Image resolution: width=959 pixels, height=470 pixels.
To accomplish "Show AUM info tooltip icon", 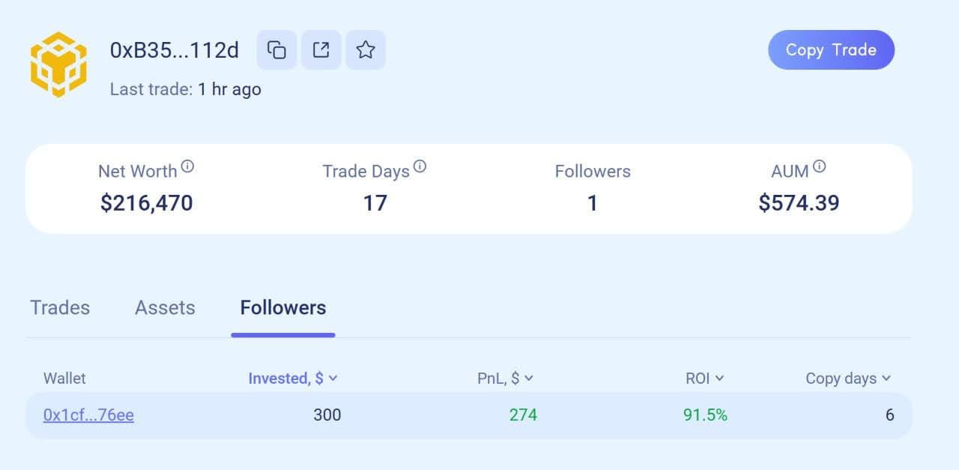I will (820, 166).
